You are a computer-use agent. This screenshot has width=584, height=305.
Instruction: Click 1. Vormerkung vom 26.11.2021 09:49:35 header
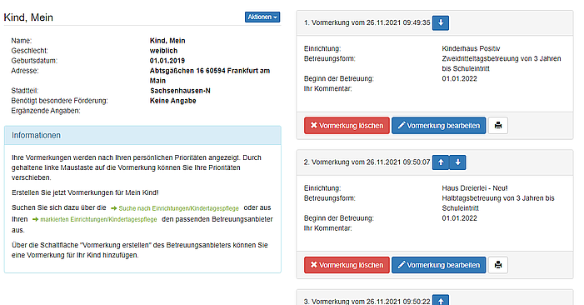tap(367, 22)
